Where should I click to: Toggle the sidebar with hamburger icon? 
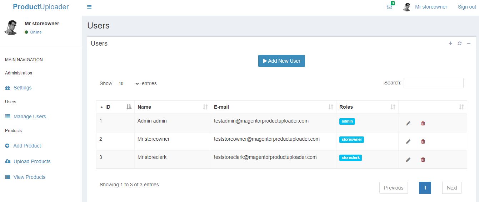[89, 7]
